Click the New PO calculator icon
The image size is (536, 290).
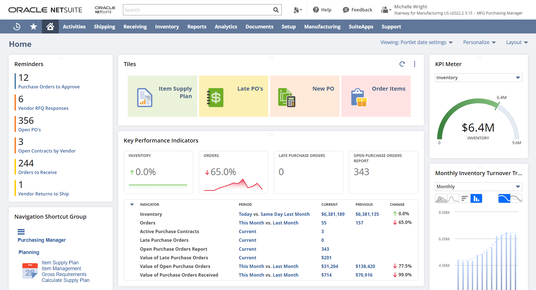pos(287,98)
